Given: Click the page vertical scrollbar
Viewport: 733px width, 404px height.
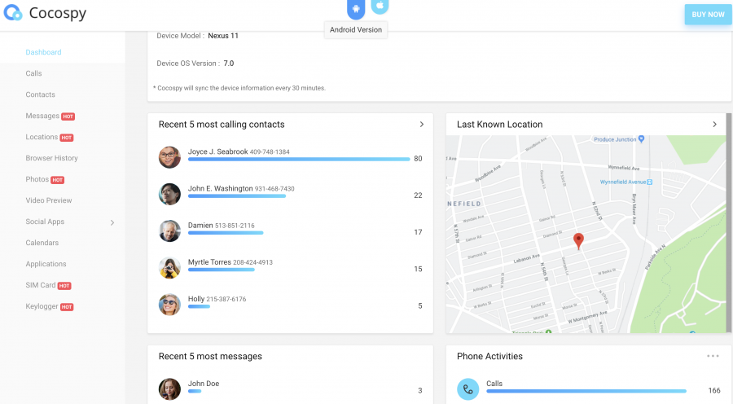Looking at the screenshot, I should point(729,223).
